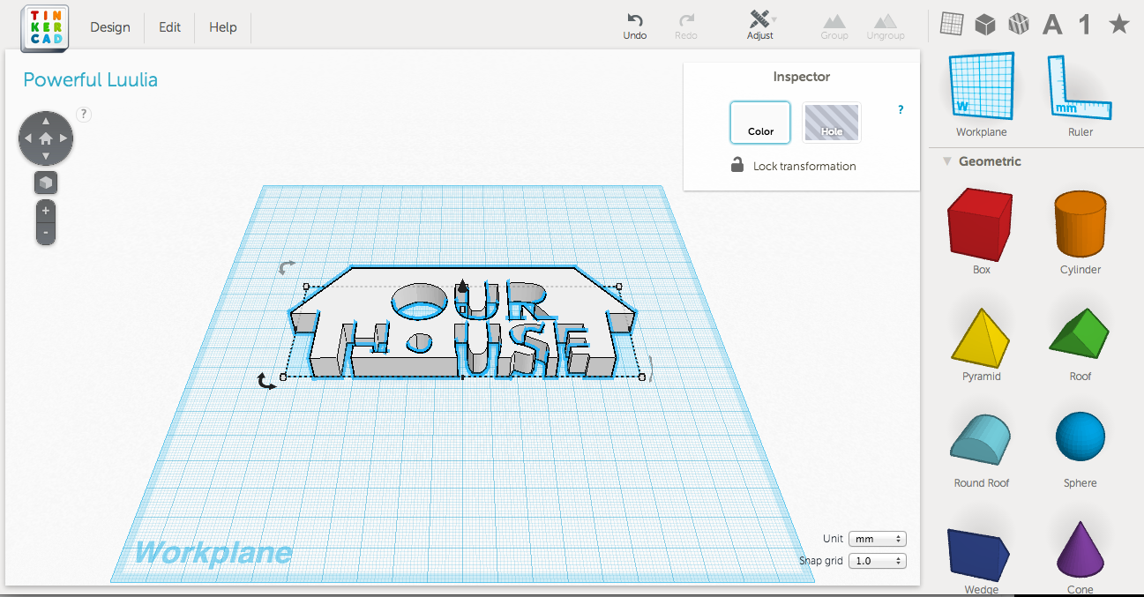Open the Design menu
Image resolution: width=1144 pixels, height=597 pixels.
point(109,26)
